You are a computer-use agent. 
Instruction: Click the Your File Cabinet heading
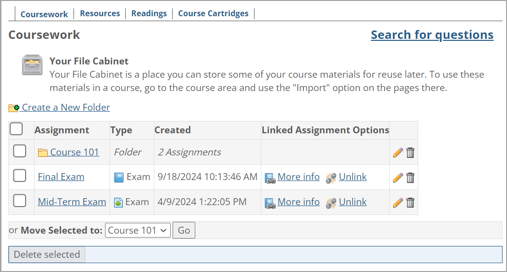pos(89,61)
